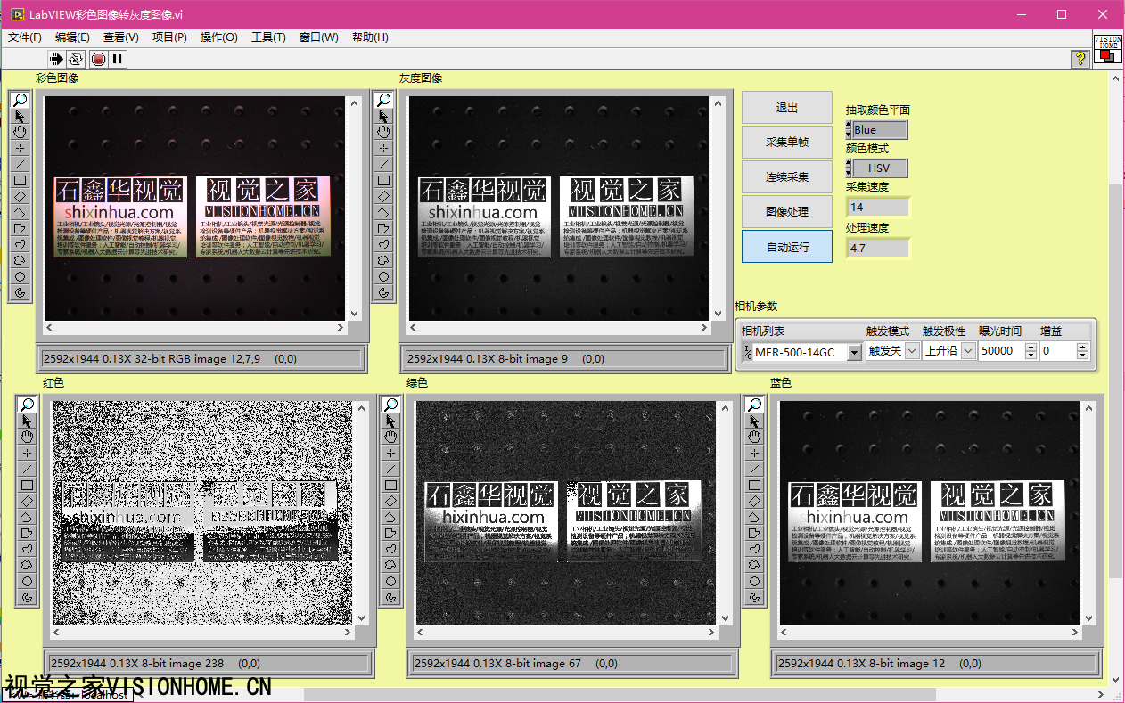Open the 帮助(H) menu
The image size is (1125, 703).
[x=370, y=37]
